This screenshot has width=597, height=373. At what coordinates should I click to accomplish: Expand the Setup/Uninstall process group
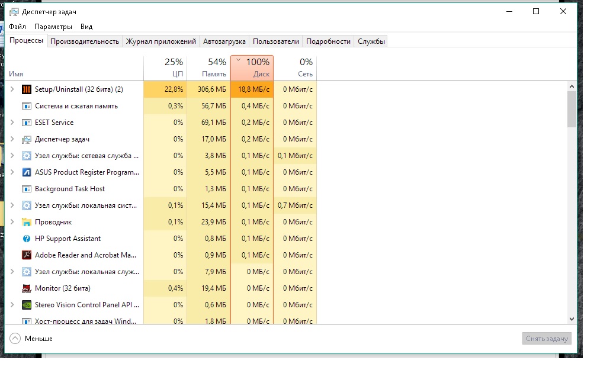tap(12, 89)
